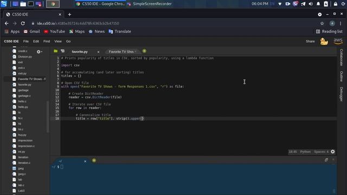Click the Chrome profile avatar
Screen dimensions: 347x195
click(x=332, y=23)
